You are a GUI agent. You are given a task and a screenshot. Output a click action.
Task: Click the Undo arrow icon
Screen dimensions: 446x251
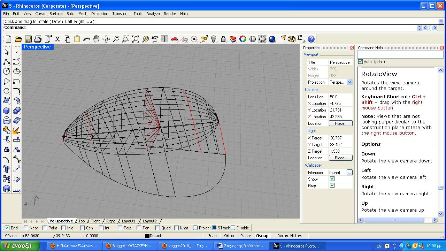[x=86, y=39]
